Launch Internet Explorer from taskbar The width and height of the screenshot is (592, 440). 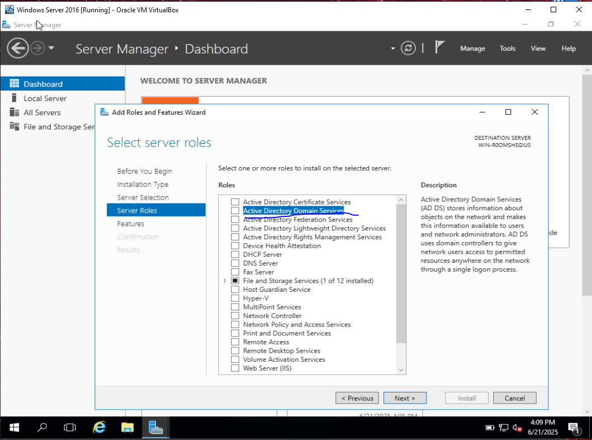[x=99, y=428]
